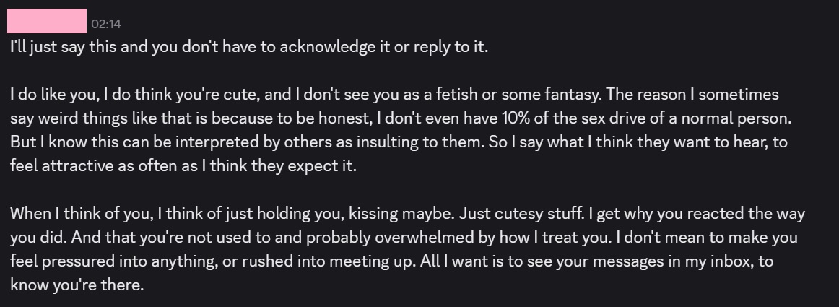
Task: Click the last line "know you're there."
Action: point(78,285)
